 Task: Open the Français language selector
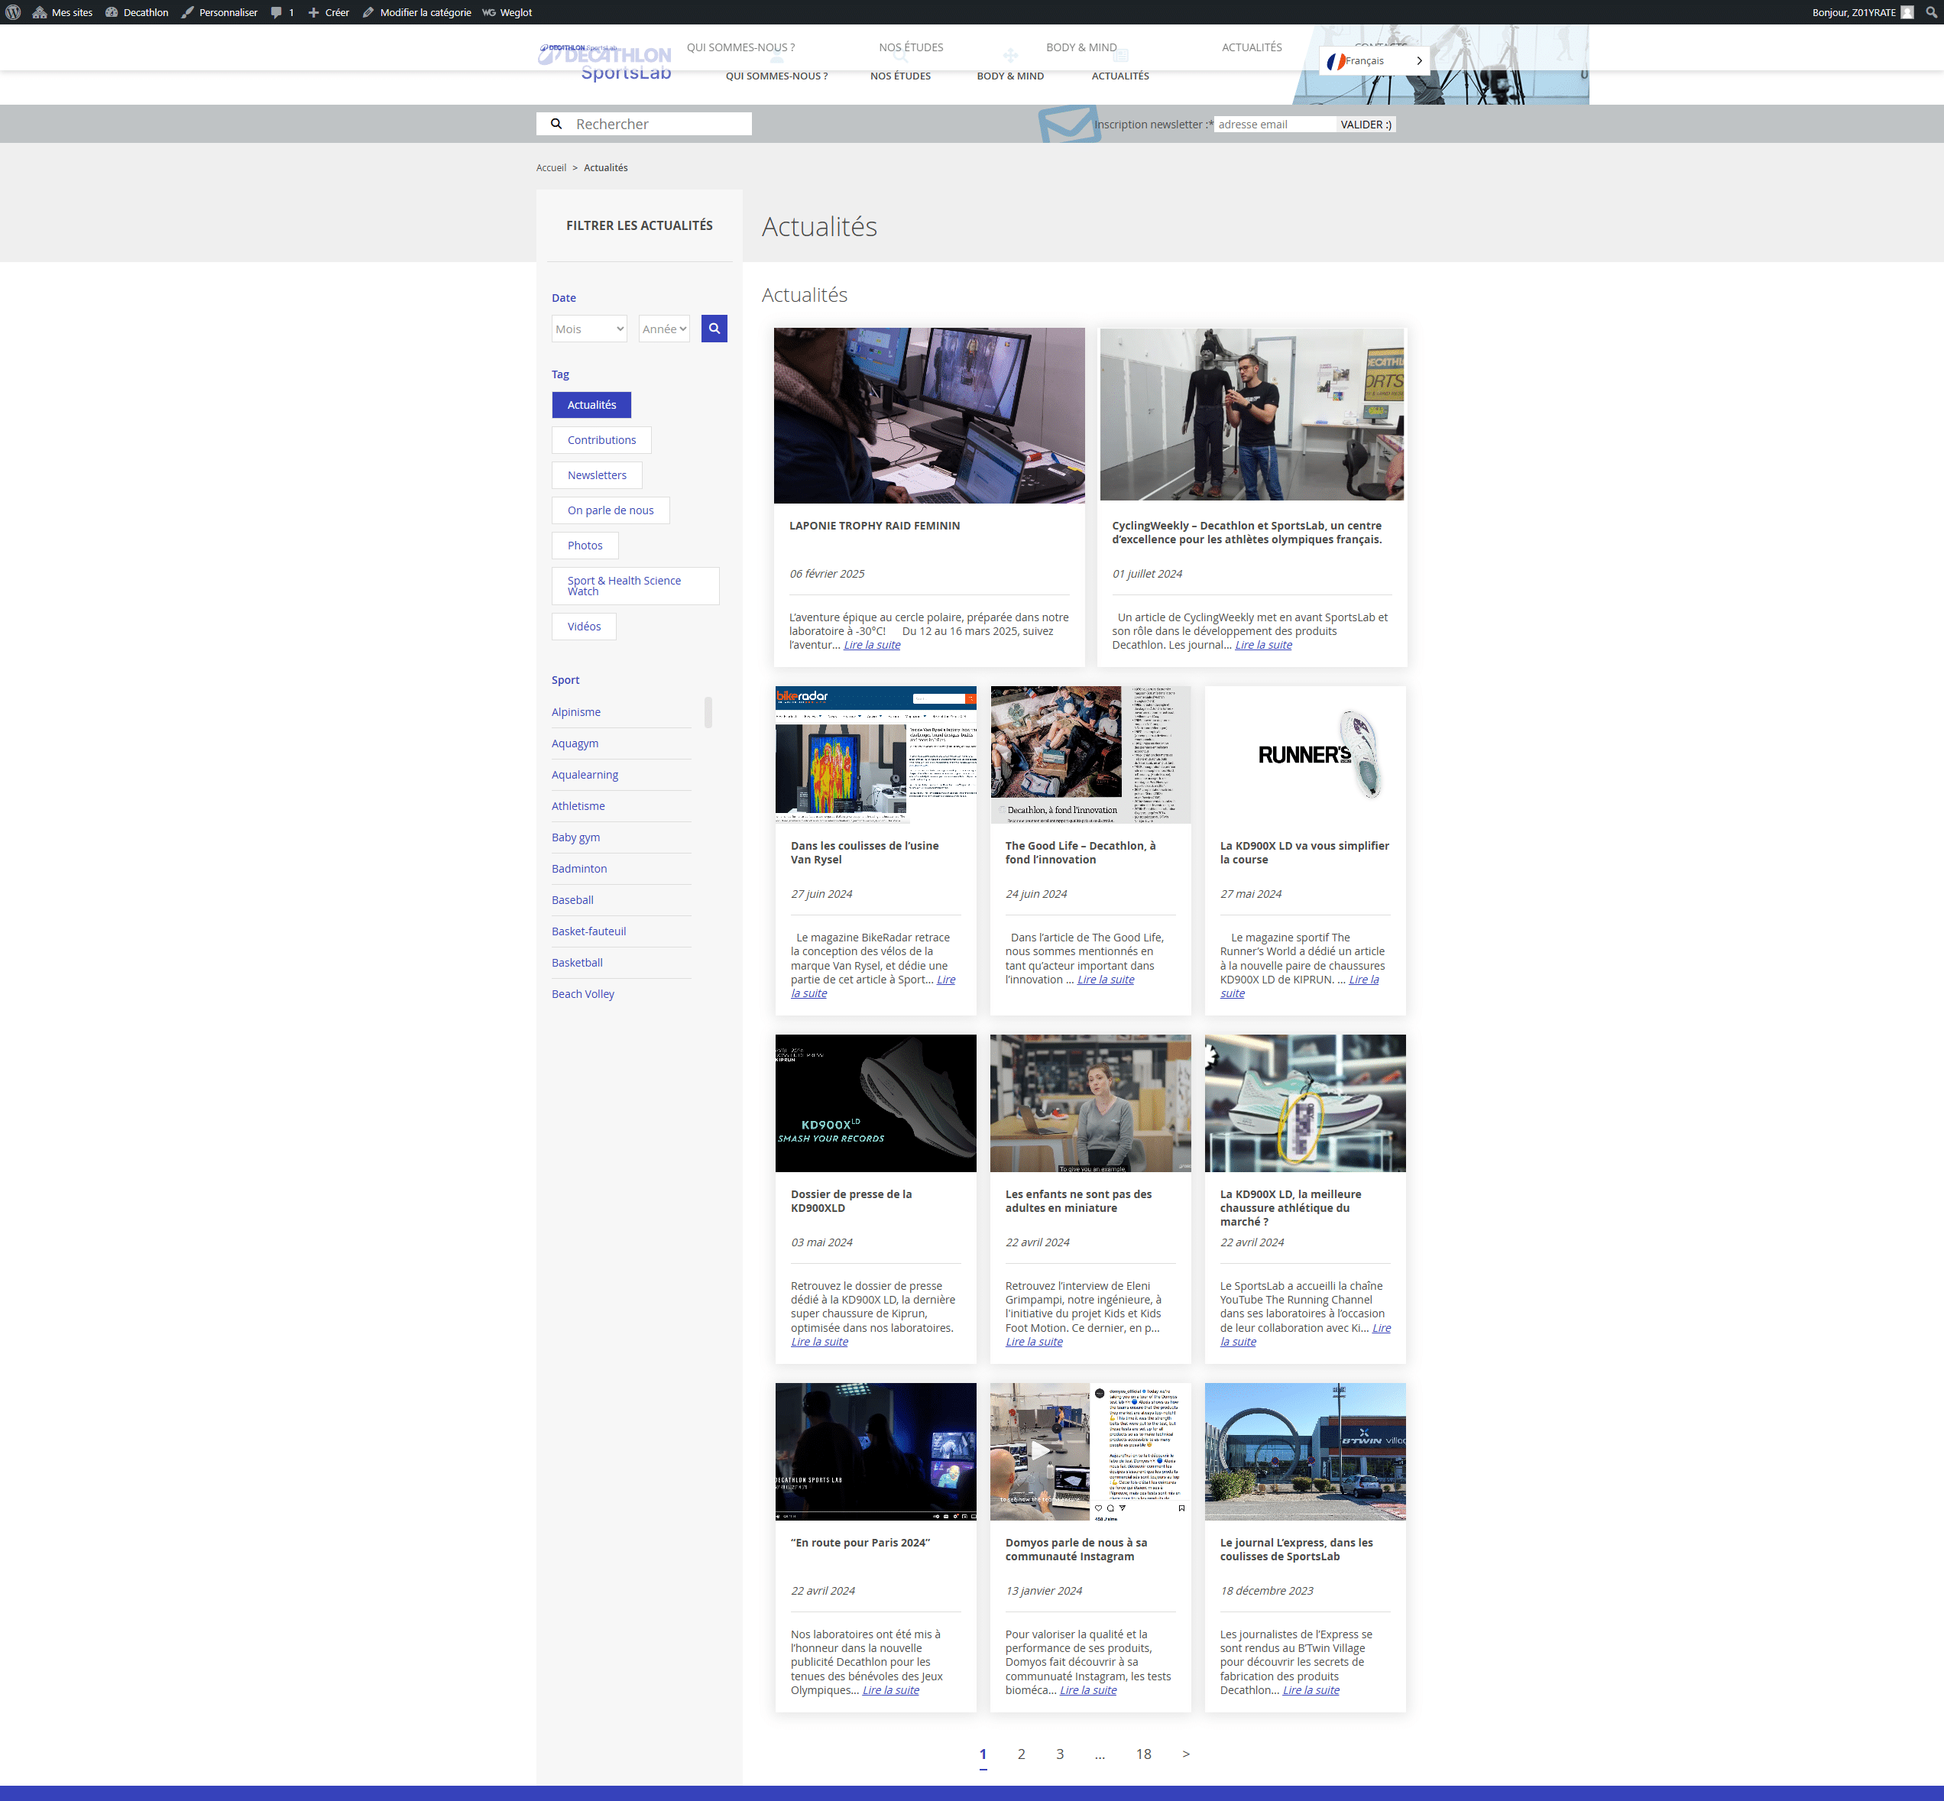point(1374,60)
